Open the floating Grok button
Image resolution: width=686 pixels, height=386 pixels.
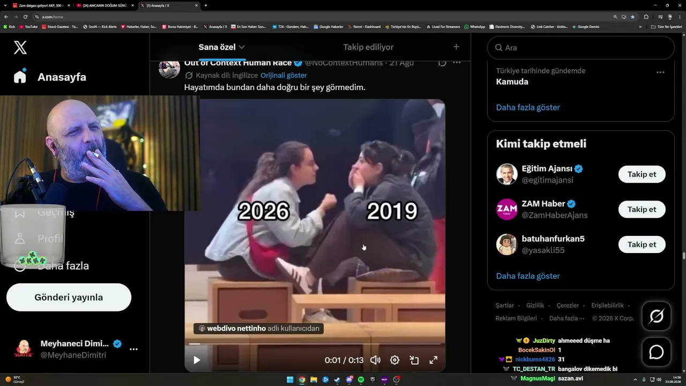coord(657,316)
